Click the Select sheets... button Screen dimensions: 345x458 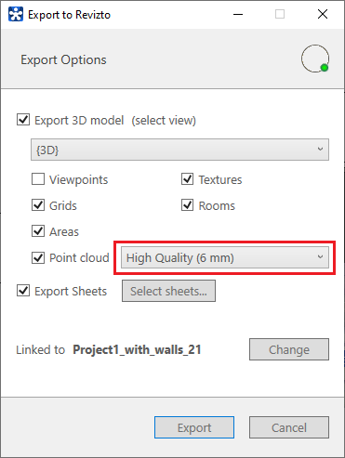[x=168, y=291]
